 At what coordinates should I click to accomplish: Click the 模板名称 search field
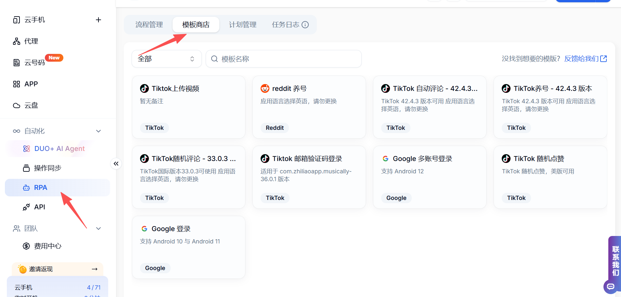point(284,59)
